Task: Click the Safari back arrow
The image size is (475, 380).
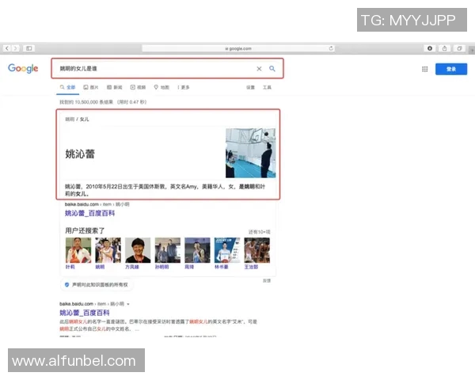Action: pos(7,48)
